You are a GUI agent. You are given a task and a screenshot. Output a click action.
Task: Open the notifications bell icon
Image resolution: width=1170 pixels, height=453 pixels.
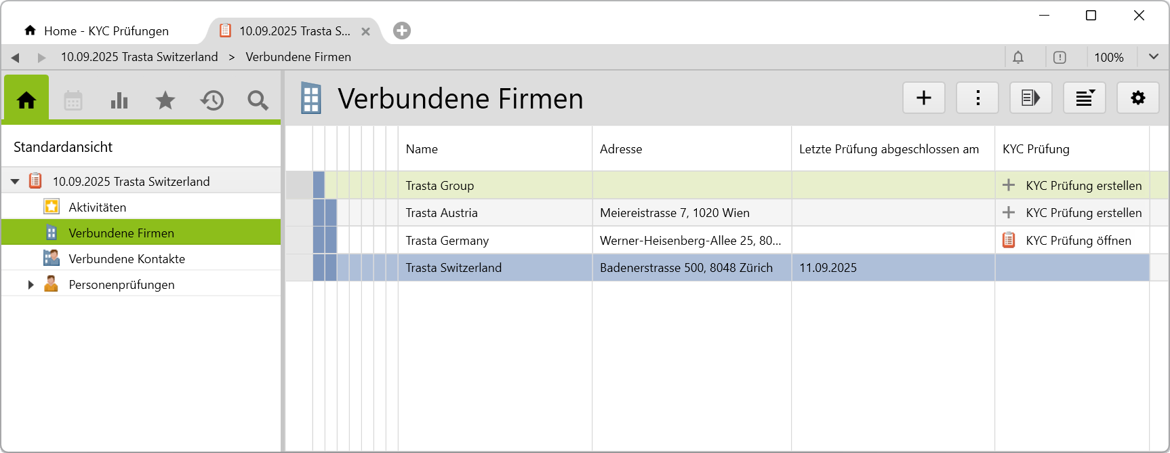[x=1018, y=58]
